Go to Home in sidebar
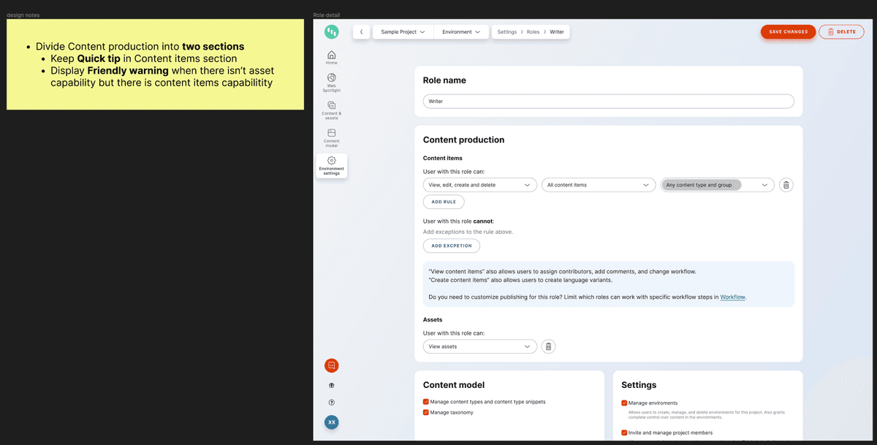The height and width of the screenshot is (445, 877). click(332, 57)
